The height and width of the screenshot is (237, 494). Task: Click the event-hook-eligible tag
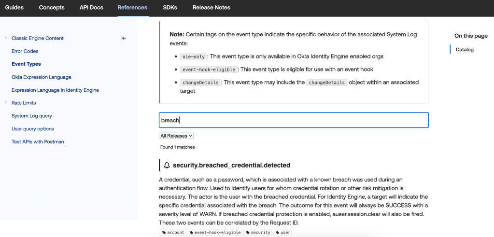[x=215, y=233]
